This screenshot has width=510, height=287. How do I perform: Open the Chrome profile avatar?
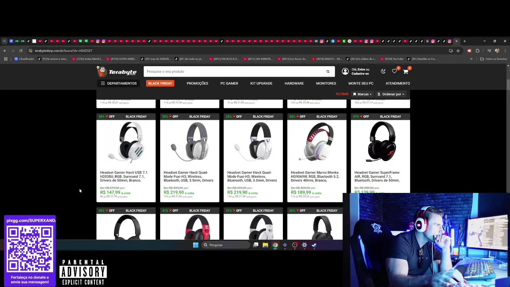tap(497, 51)
